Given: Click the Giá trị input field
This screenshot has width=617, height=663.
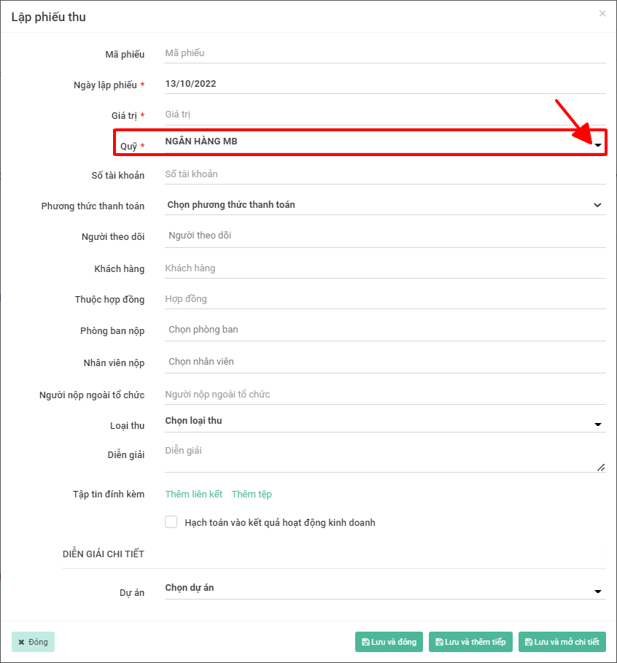Looking at the screenshot, I should [x=384, y=115].
